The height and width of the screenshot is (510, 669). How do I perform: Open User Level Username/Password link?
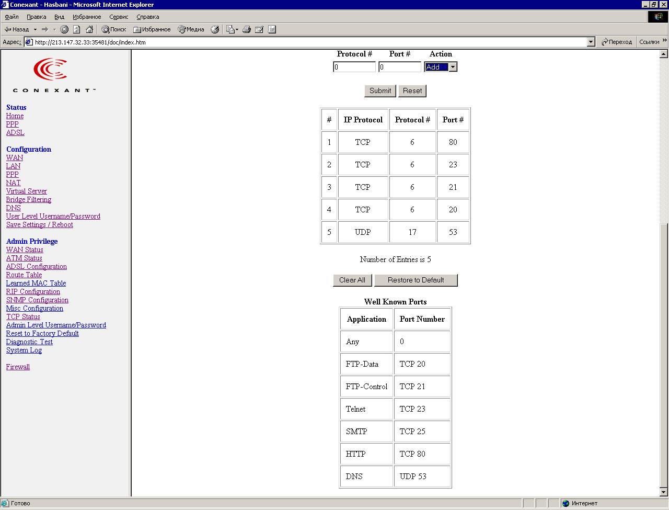pos(53,216)
